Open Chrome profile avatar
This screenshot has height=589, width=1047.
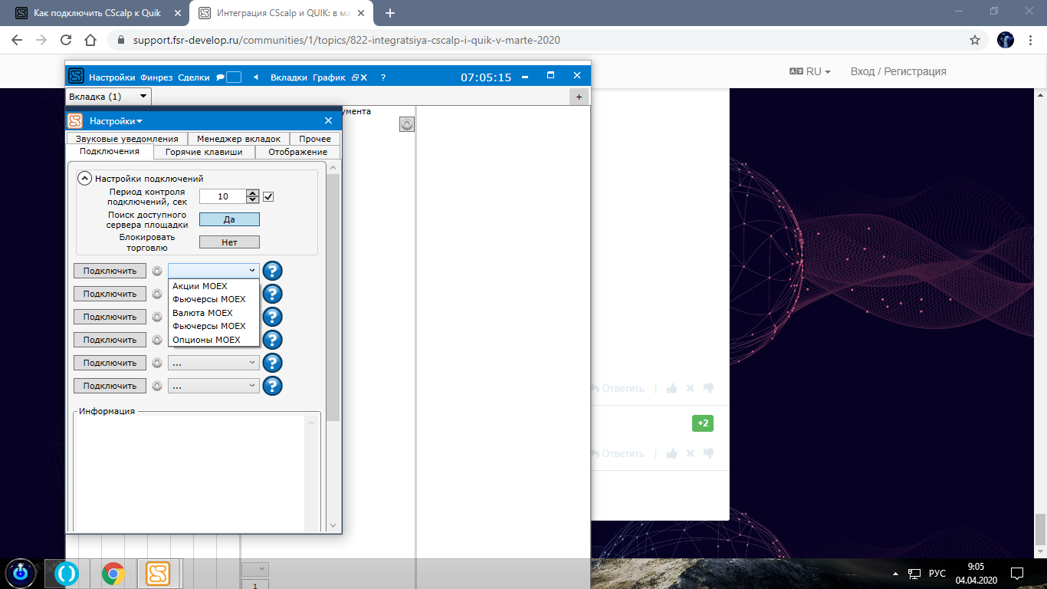click(1006, 40)
